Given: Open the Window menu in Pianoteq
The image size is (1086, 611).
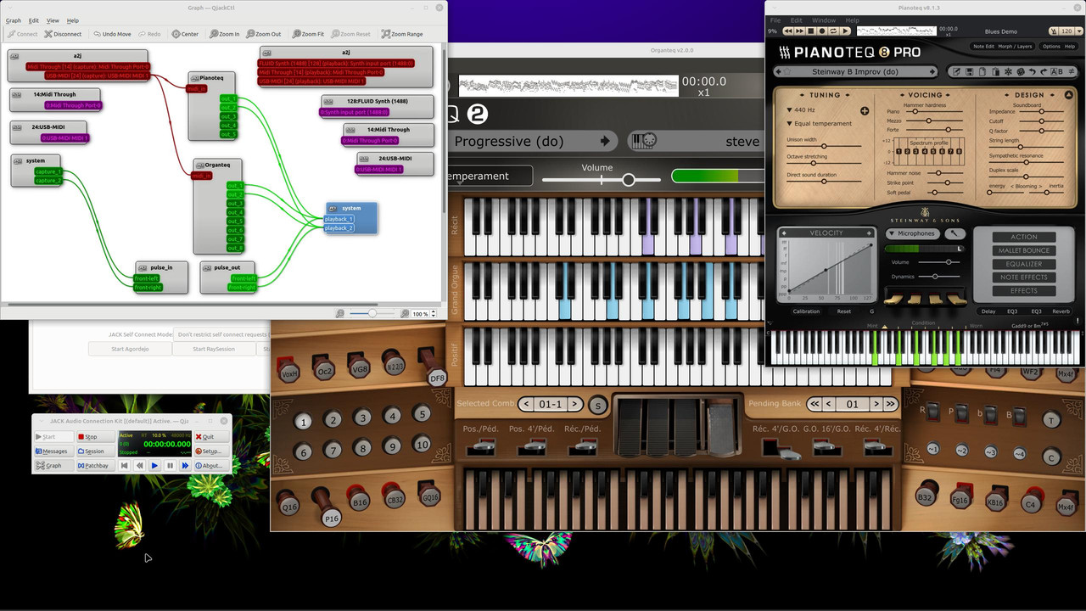Looking at the screenshot, I should coord(824,20).
